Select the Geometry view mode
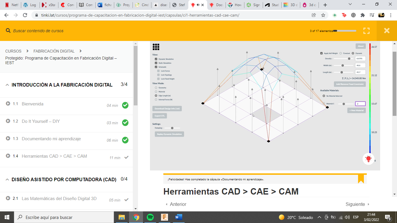The width and height of the screenshot is (397, 223). (156, 88)
